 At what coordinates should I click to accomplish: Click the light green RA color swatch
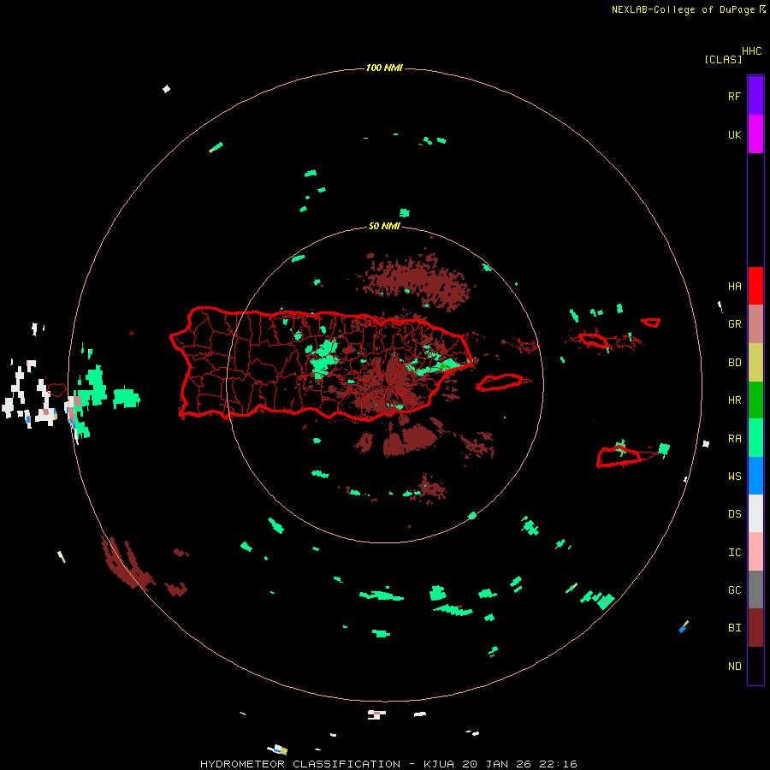click(x=755, y=438)
